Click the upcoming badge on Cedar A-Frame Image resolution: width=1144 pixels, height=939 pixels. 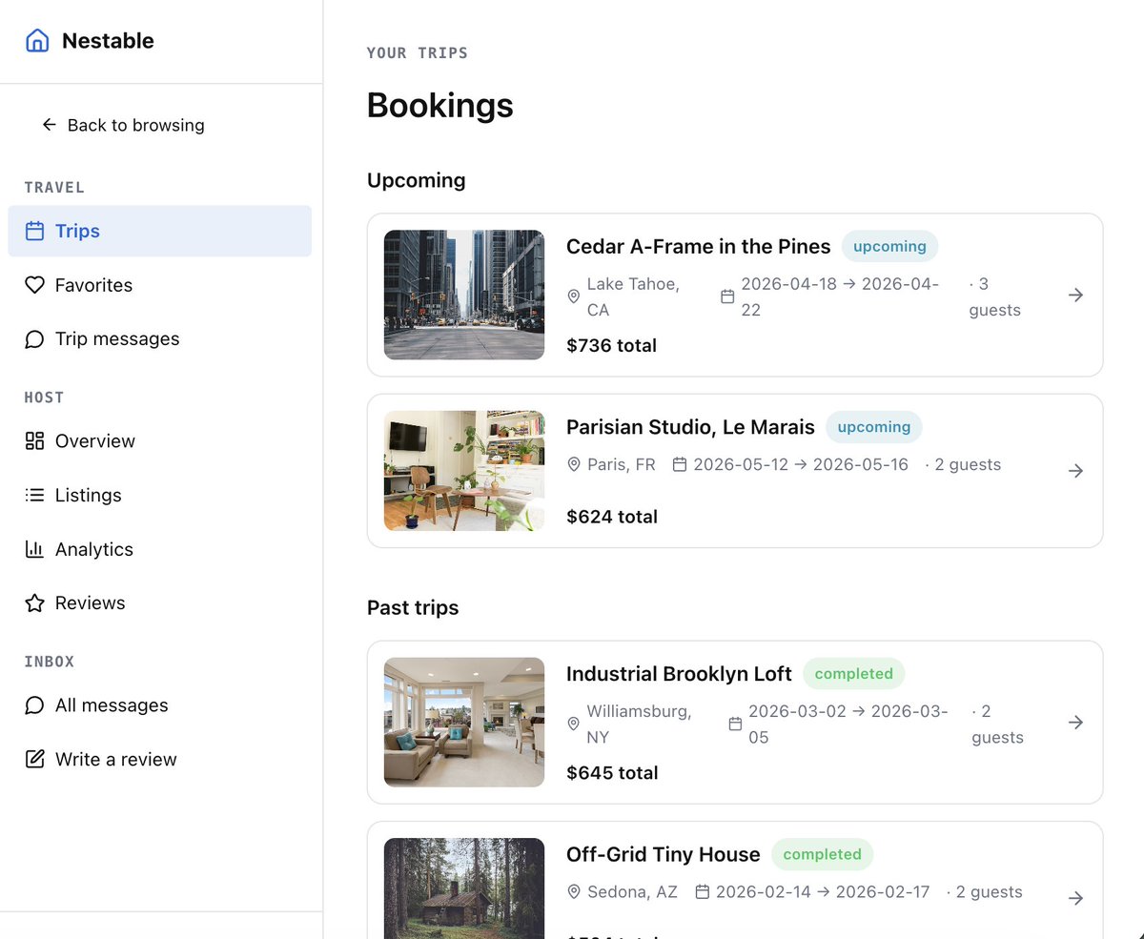click(x=889, y=246)
